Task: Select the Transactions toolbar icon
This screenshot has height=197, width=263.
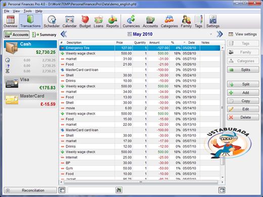Action: point(30,21)
